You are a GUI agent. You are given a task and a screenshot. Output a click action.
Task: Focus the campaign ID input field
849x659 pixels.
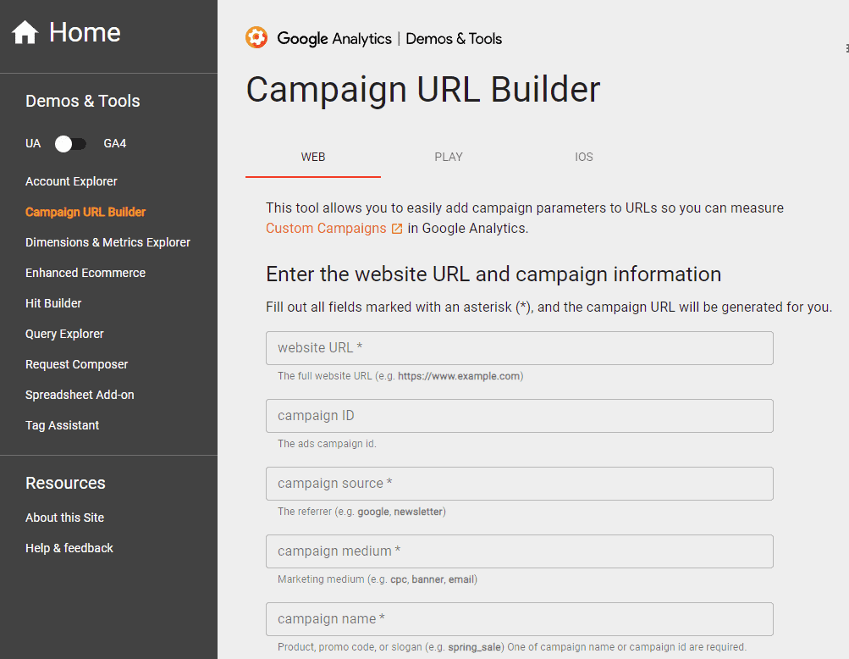pyautogui.click(x=519, y=416)
